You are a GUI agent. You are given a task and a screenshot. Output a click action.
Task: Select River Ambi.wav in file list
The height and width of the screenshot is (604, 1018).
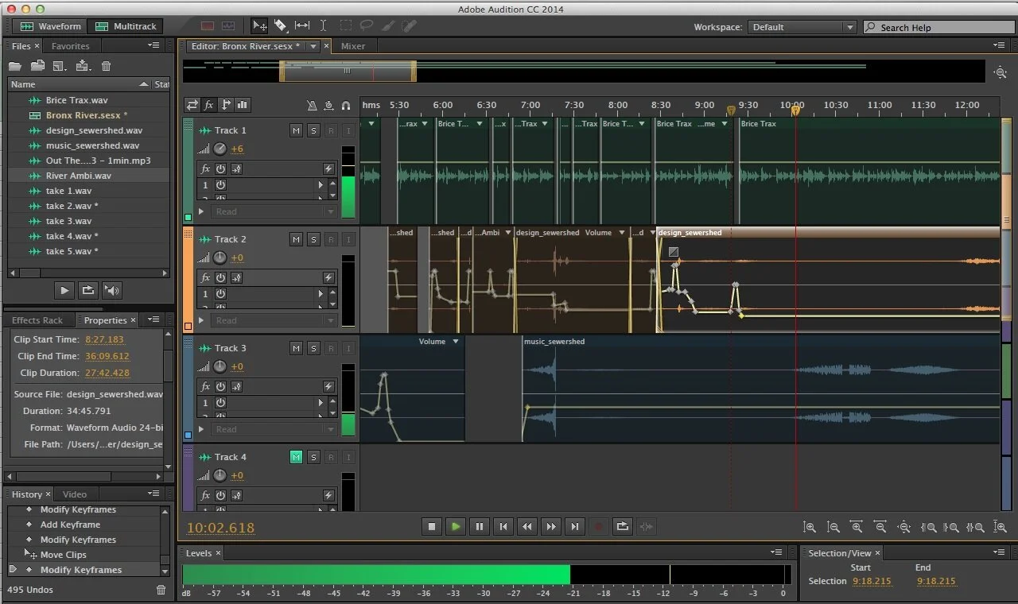[x=78, y=176]
